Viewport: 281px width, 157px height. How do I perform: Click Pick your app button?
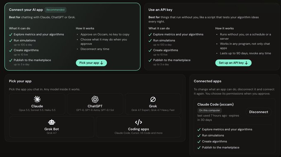coord(91,63)
